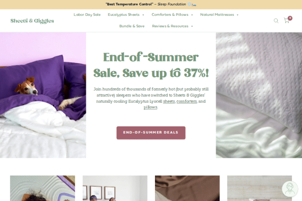Follow the comforters text link
The height and width of the screenshot is (201, 302).
click(x=187, y=101)
